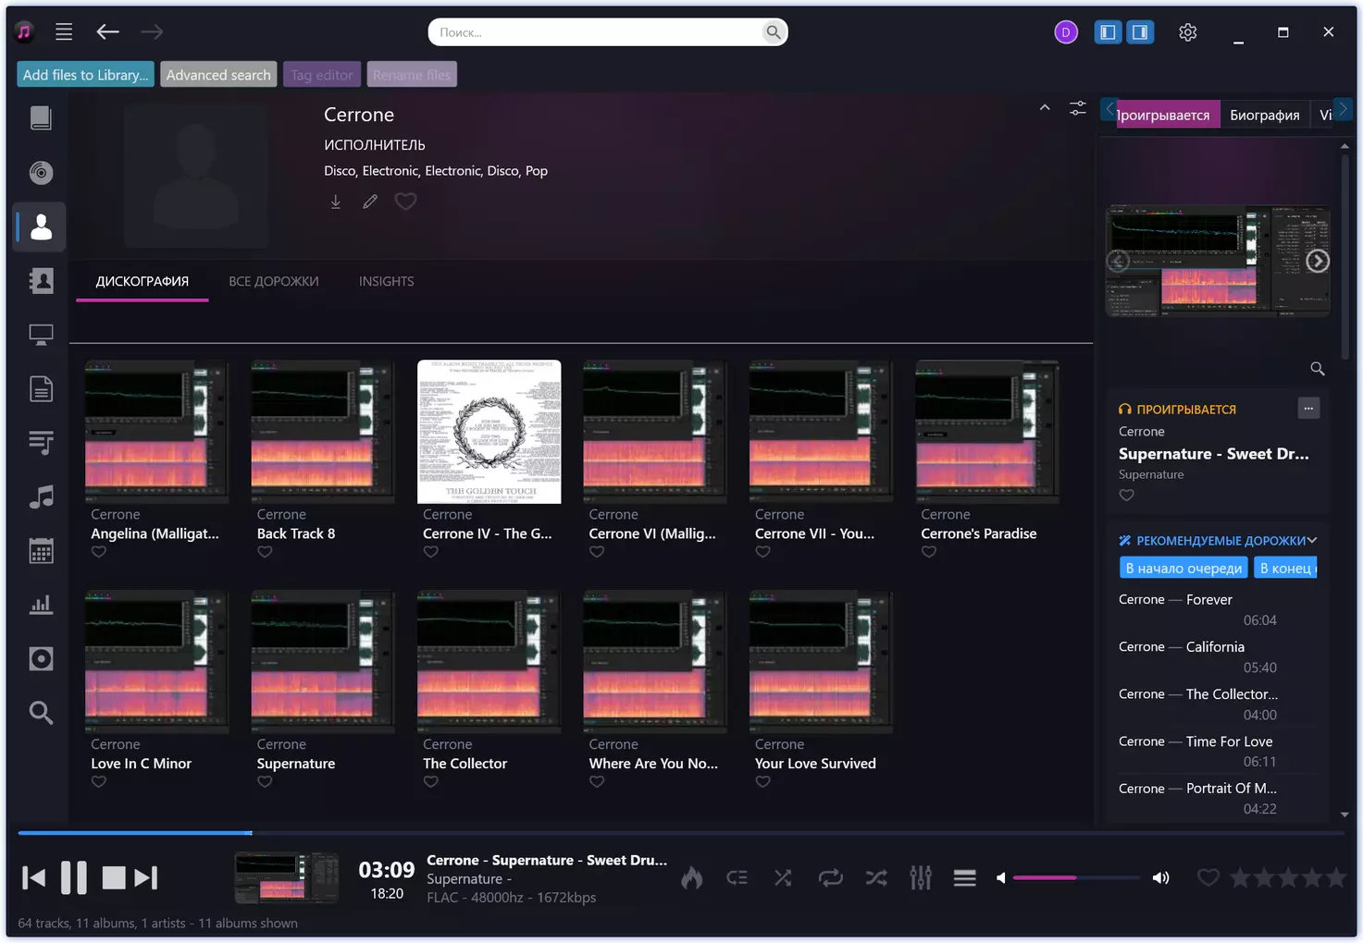Viewport: 1363px width, 943px height.
Task: Open Advanced search
Action: pyautogui.click(x=218, y=75)
